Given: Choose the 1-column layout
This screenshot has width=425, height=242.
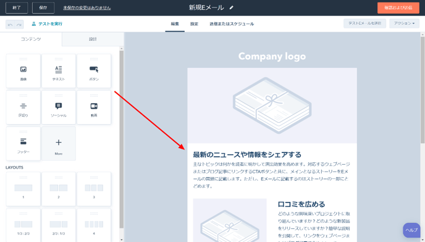Looking at the screenshot, I should pyautogui.click(x=23, y=189).
